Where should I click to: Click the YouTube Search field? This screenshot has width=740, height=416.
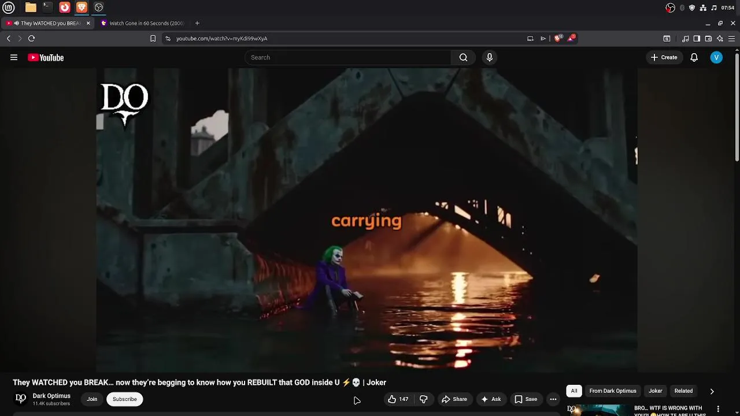[x=347, y=57]
